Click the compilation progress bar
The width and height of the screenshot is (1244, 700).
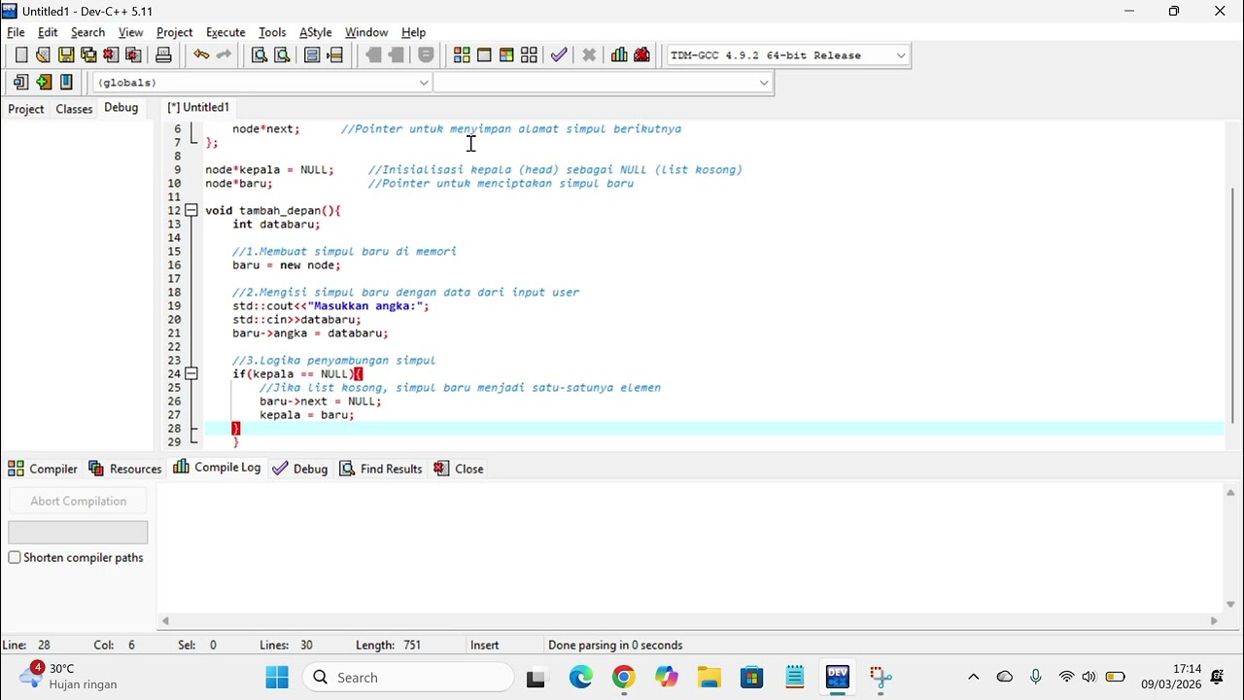click(x=78, y=532)
